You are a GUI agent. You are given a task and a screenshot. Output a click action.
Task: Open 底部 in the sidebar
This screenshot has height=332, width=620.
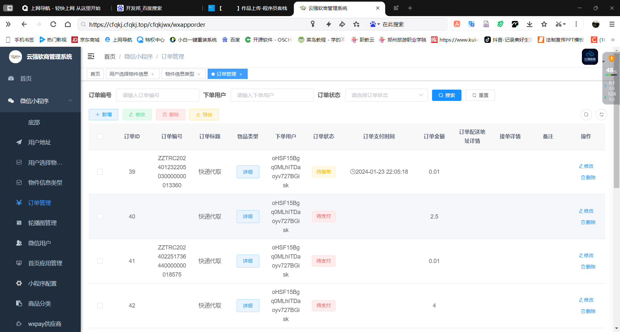[40, 122]
